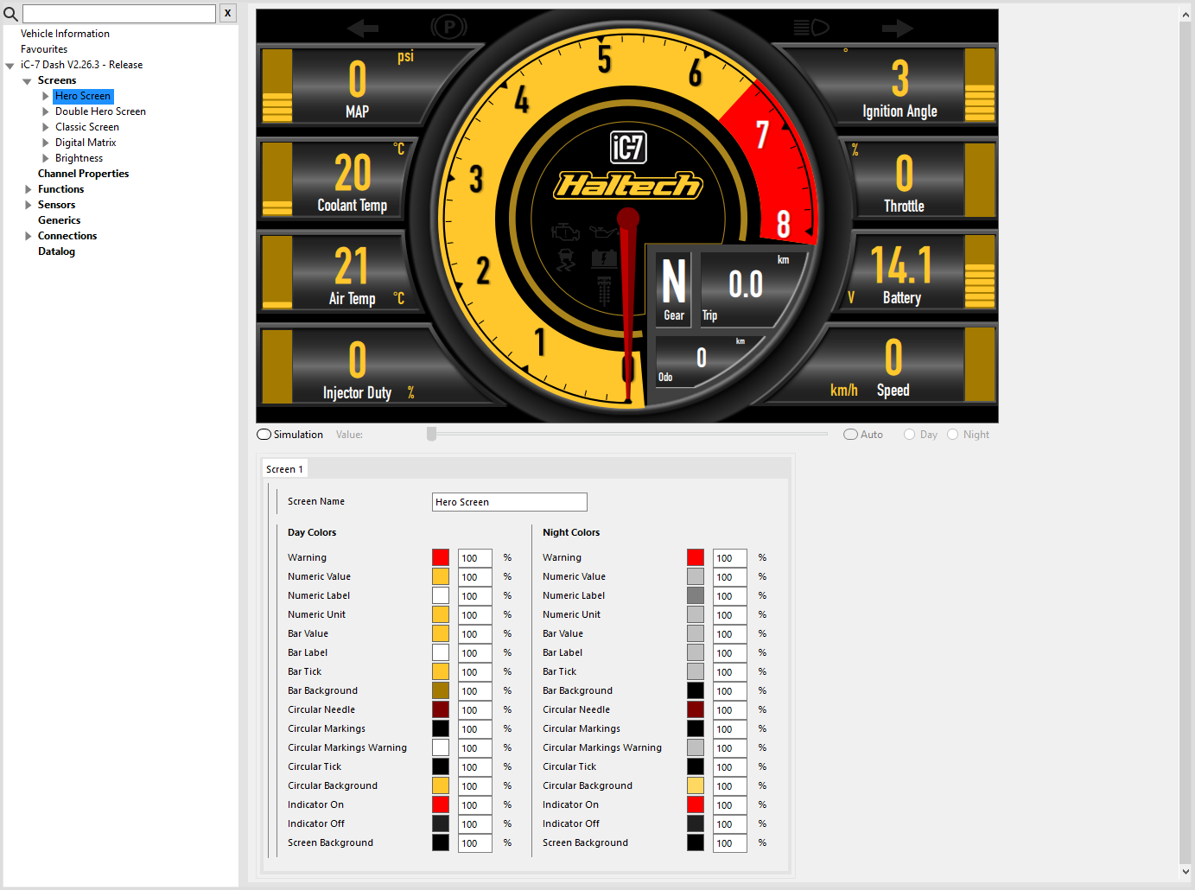Open Night Numeric Label color swatch
The width and height of the screenshot is (1195, 890).
pos(696,595)
